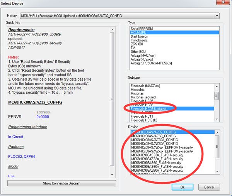The width and height of the screenshot is (232, 196).
Task: Select ZGS 001 type
Action: [174, 44]
